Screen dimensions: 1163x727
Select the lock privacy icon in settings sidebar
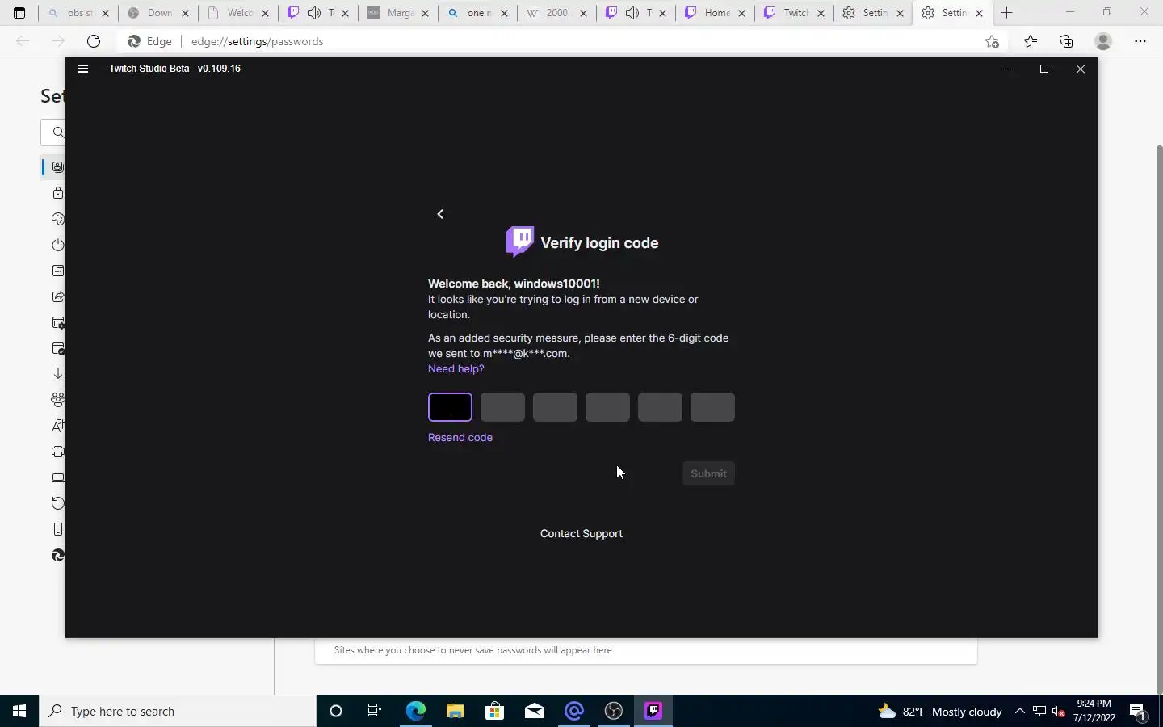tap(57, 193)
